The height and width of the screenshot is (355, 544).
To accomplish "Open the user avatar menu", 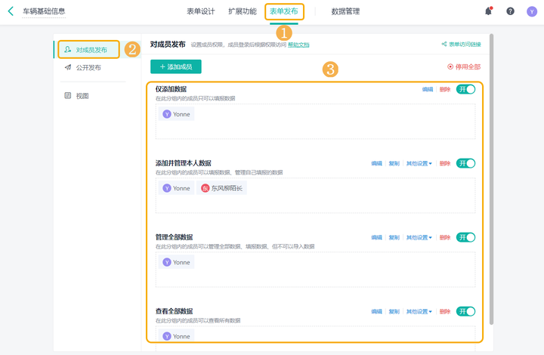I will click(532, 11).
